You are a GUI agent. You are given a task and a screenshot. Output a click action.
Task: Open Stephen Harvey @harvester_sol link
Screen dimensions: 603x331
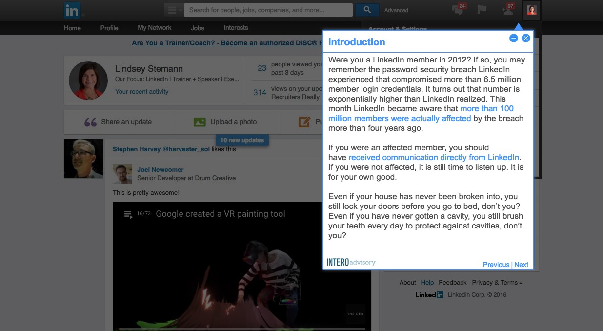[161, 149]
